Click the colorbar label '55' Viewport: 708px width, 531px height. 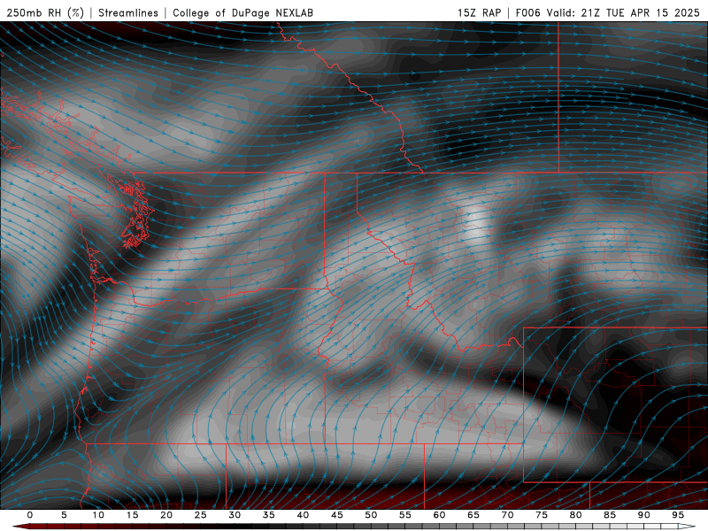(405, 515)
